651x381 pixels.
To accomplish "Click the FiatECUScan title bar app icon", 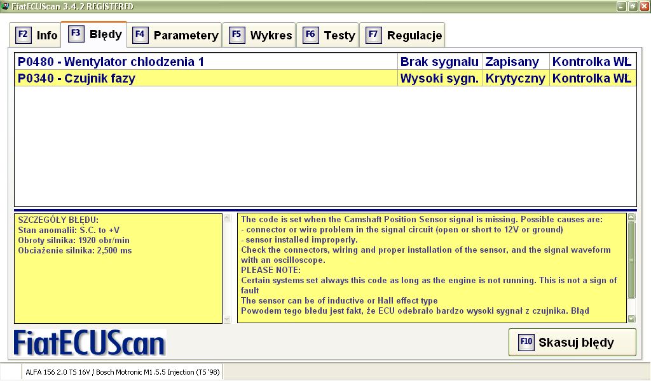I will (5, 6).
